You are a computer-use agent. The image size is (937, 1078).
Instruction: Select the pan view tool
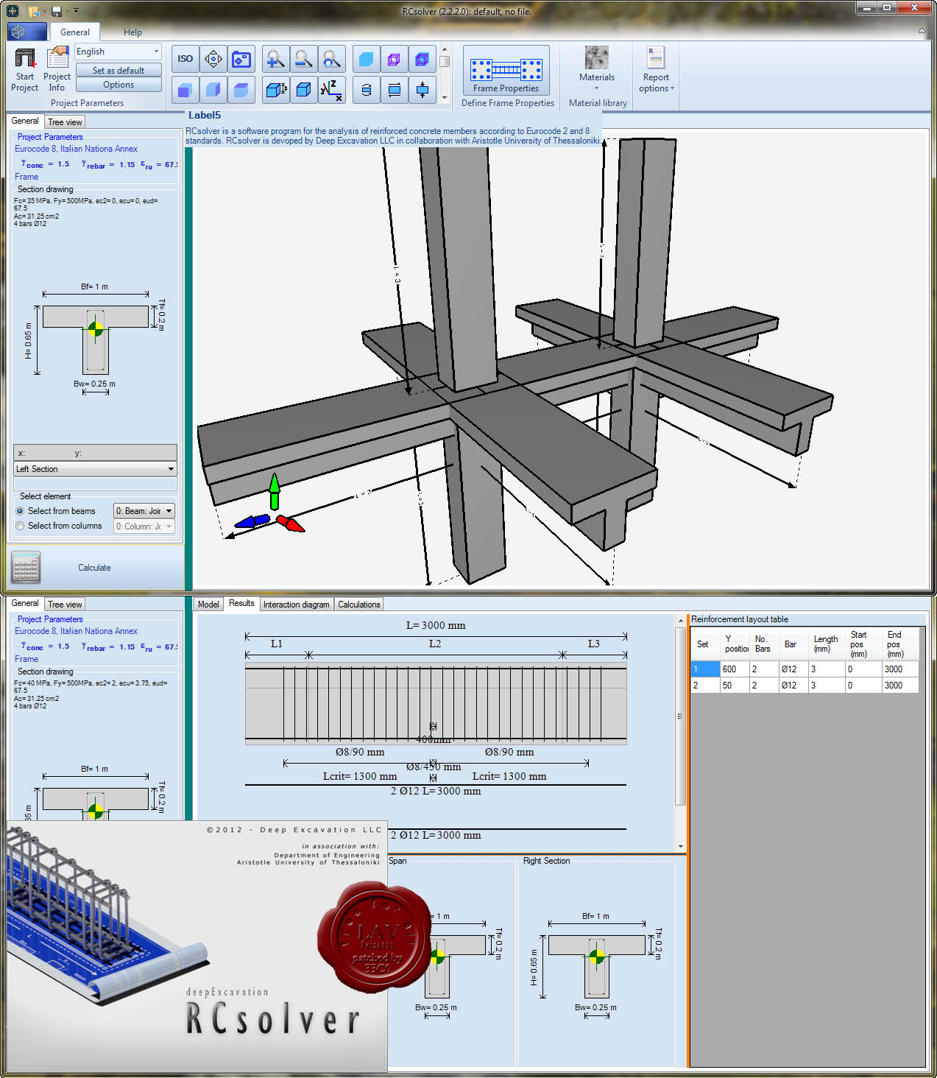213,59
